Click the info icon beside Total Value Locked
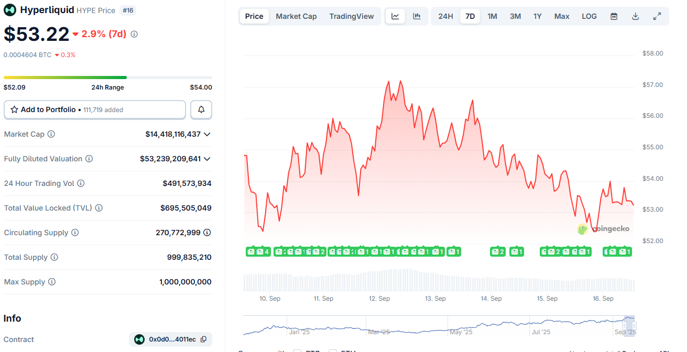Image resolution: width=687 pixels, height=352 pixels. tap(99, 208)
